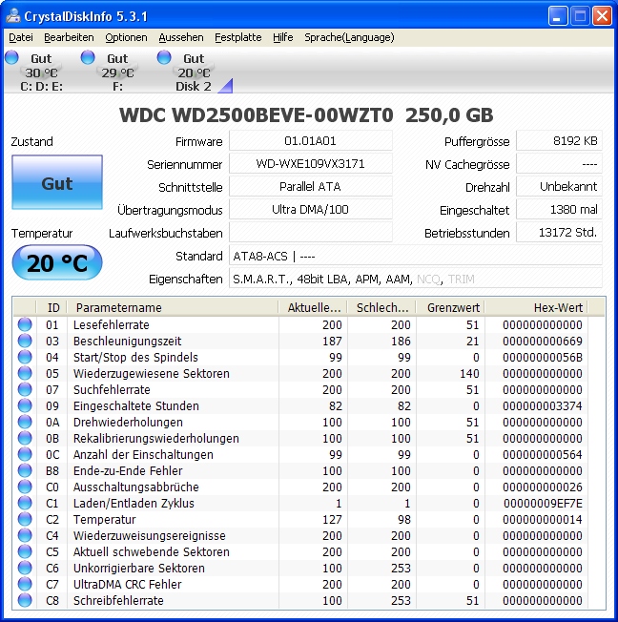
Task: Click status orb for Disk 2
Action: click(164, 57)
